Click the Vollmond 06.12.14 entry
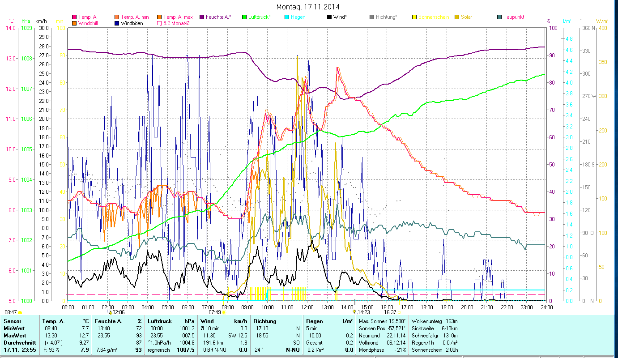 383,342
